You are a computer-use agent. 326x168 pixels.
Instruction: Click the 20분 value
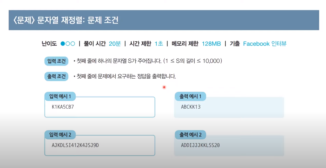click(115, 44)
